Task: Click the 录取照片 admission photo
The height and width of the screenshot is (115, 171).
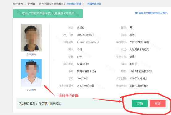Action: (31, 38)
